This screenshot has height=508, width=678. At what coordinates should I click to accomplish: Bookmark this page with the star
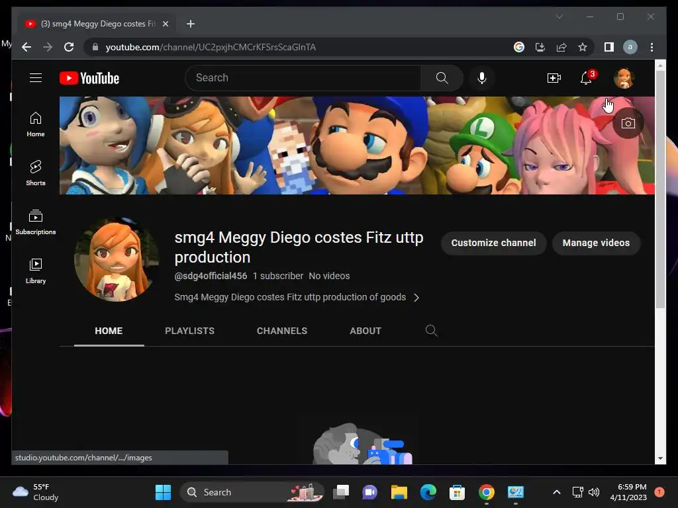tap(583, 47)
